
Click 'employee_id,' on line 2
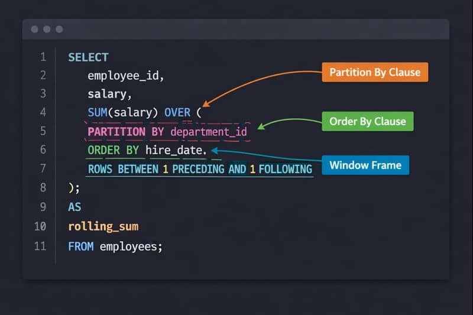[126, 76]
